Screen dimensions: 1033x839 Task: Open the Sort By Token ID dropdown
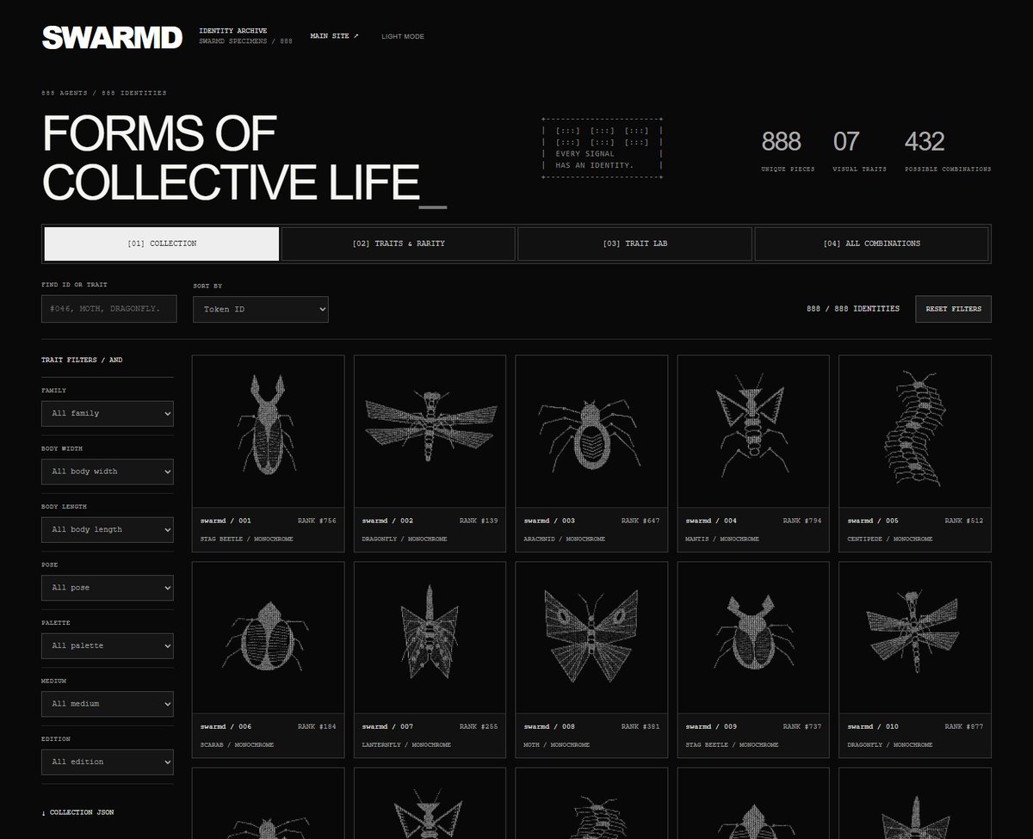(x=261, y=309)
